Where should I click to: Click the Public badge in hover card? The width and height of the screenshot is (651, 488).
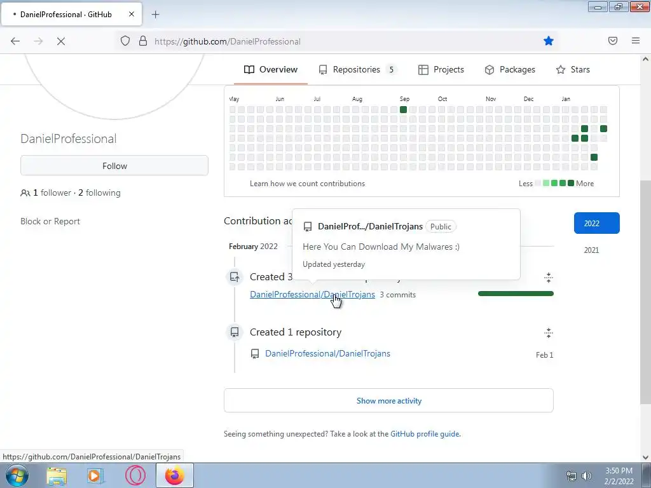[x=441, y=227]
